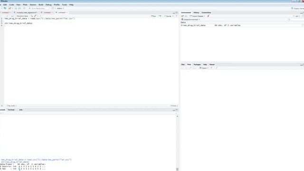304x171 pixels.
Task: Open the Code menu
Action: click(x=11, y=5)
